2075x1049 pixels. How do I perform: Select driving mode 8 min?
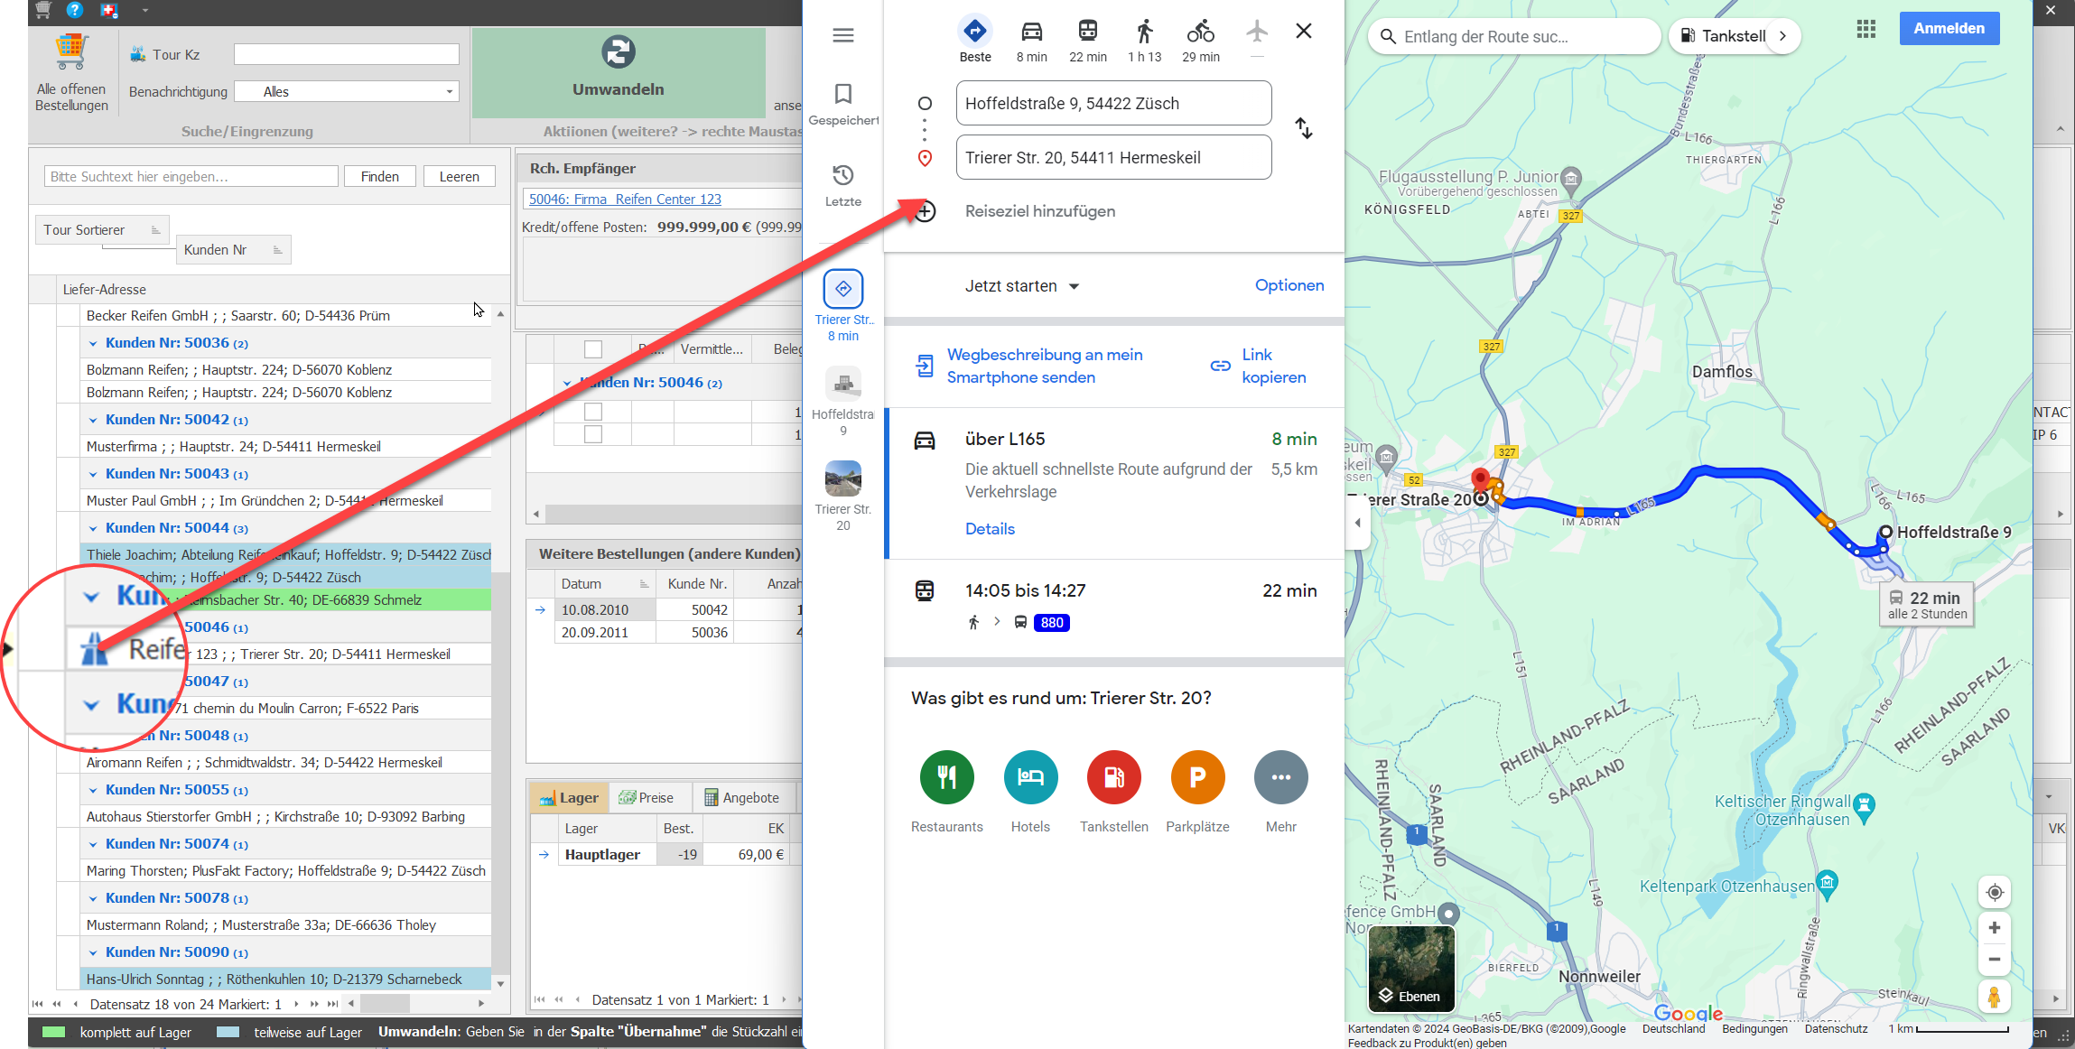[x=1031, y=40]
